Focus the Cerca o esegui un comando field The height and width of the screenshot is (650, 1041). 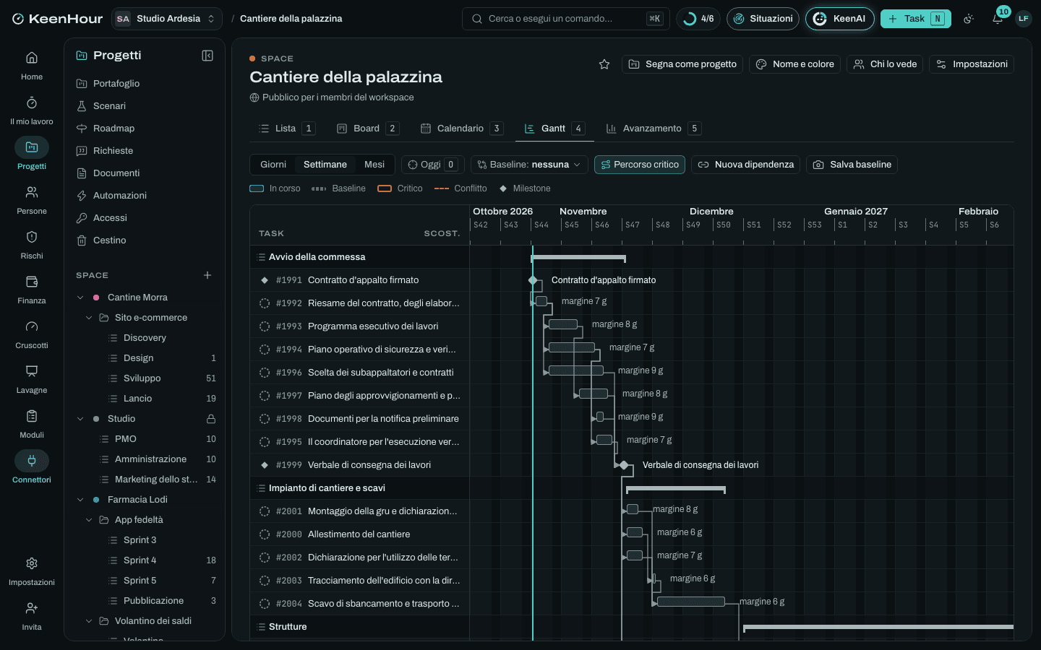coord(565,19)
